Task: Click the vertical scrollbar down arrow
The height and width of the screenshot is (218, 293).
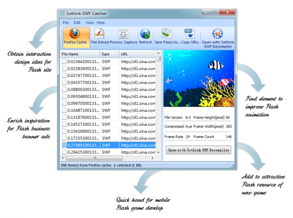Action: (159, 153)
